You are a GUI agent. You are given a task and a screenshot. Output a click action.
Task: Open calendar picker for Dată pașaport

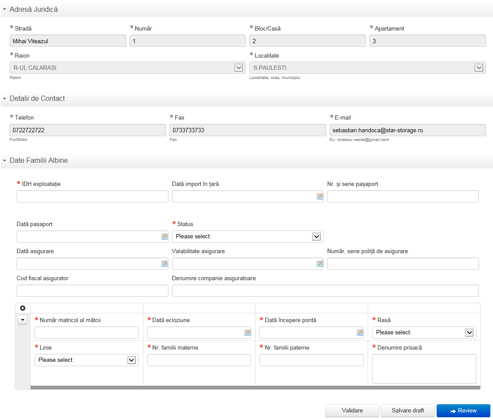164,237
